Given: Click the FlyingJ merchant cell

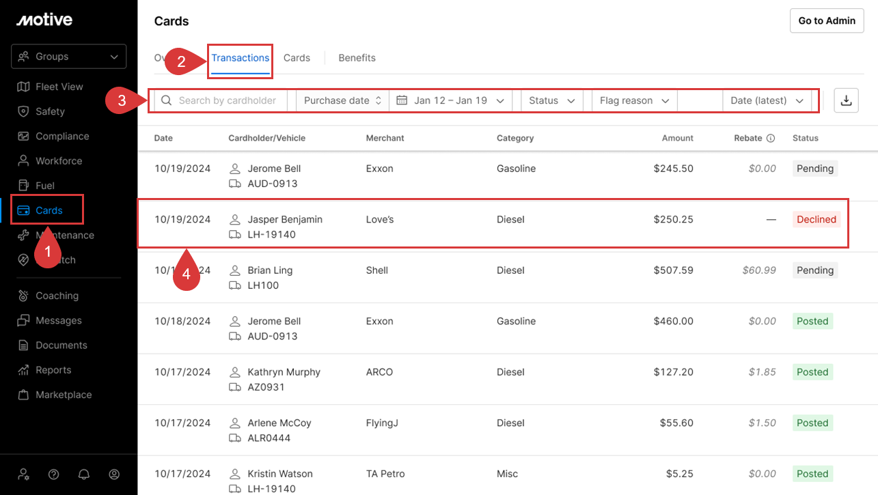Looking at the screenshot, I should pyautogui.click(x=382, y=423).
